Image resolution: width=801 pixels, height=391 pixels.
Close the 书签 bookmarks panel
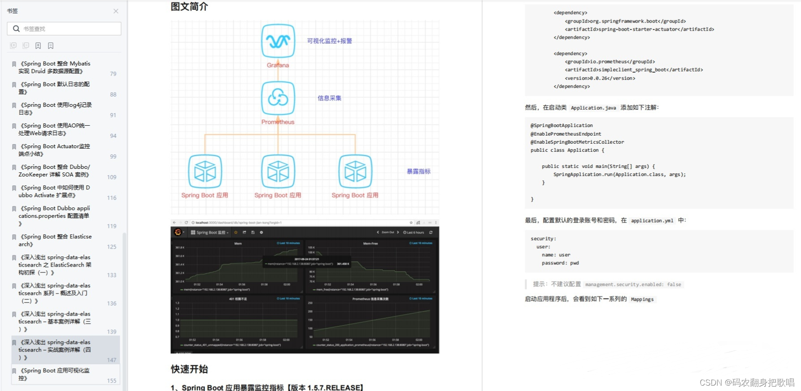click(116, 11)
